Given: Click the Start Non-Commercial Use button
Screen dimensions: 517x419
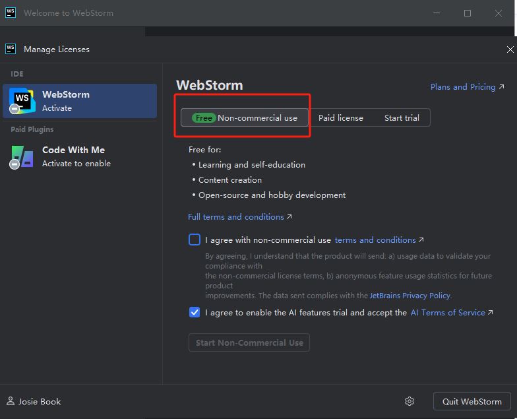Looking at the screenshot, I should click(249, 342).
